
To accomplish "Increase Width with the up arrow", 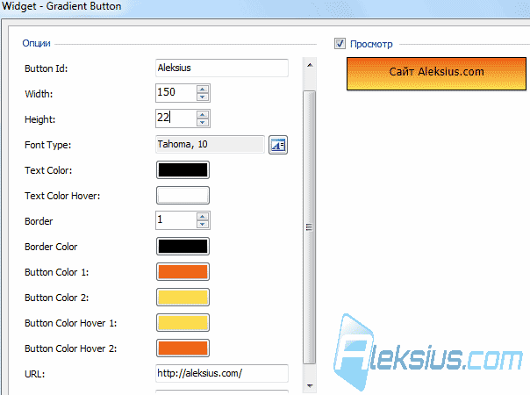I will 203,90.
